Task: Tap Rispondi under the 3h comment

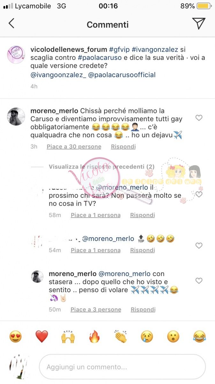Action: [x=123, y=147]
